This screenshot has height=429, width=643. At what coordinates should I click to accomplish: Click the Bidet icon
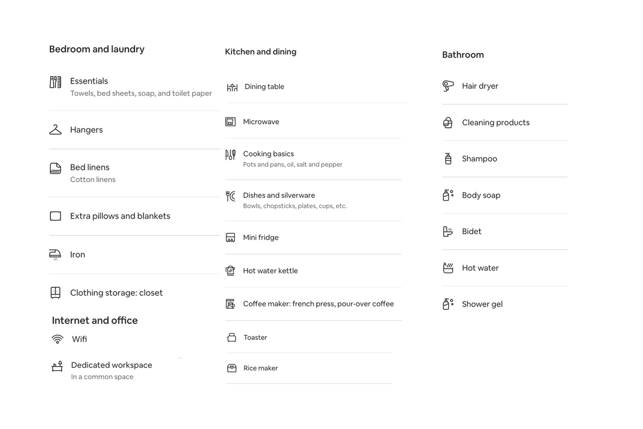448,232
